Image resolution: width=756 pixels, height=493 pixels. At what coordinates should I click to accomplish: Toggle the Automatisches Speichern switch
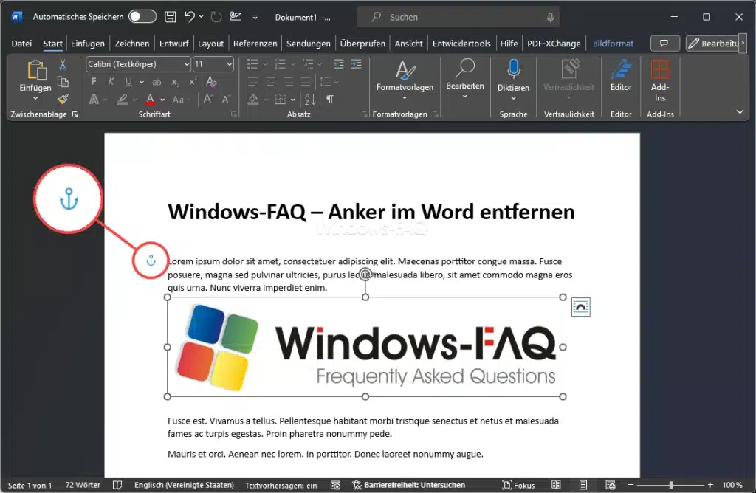pos(142,16)
